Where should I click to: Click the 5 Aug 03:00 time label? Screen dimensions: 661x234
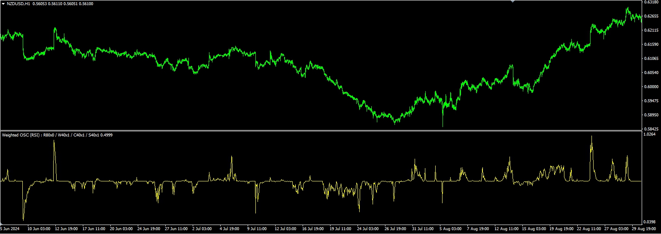pos(452,229)
